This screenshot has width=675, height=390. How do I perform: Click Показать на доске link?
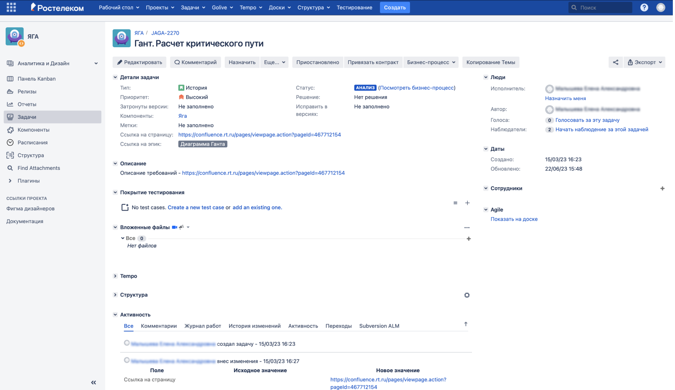click(x=514, y=219)
